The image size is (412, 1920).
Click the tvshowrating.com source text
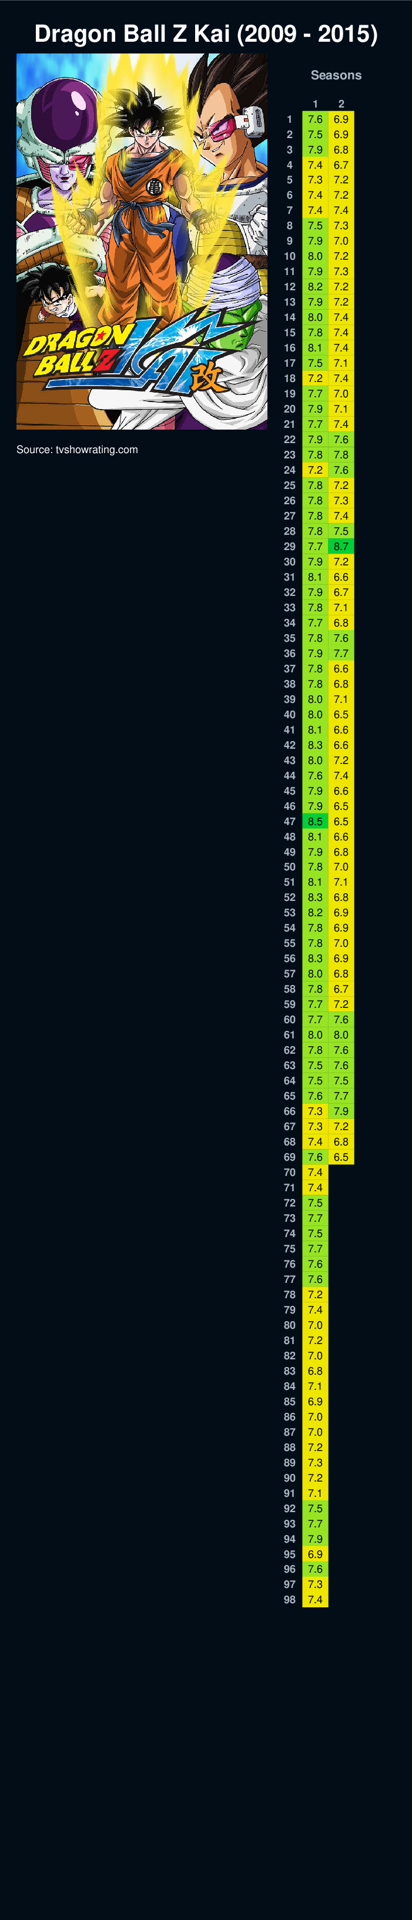[77, 450]
